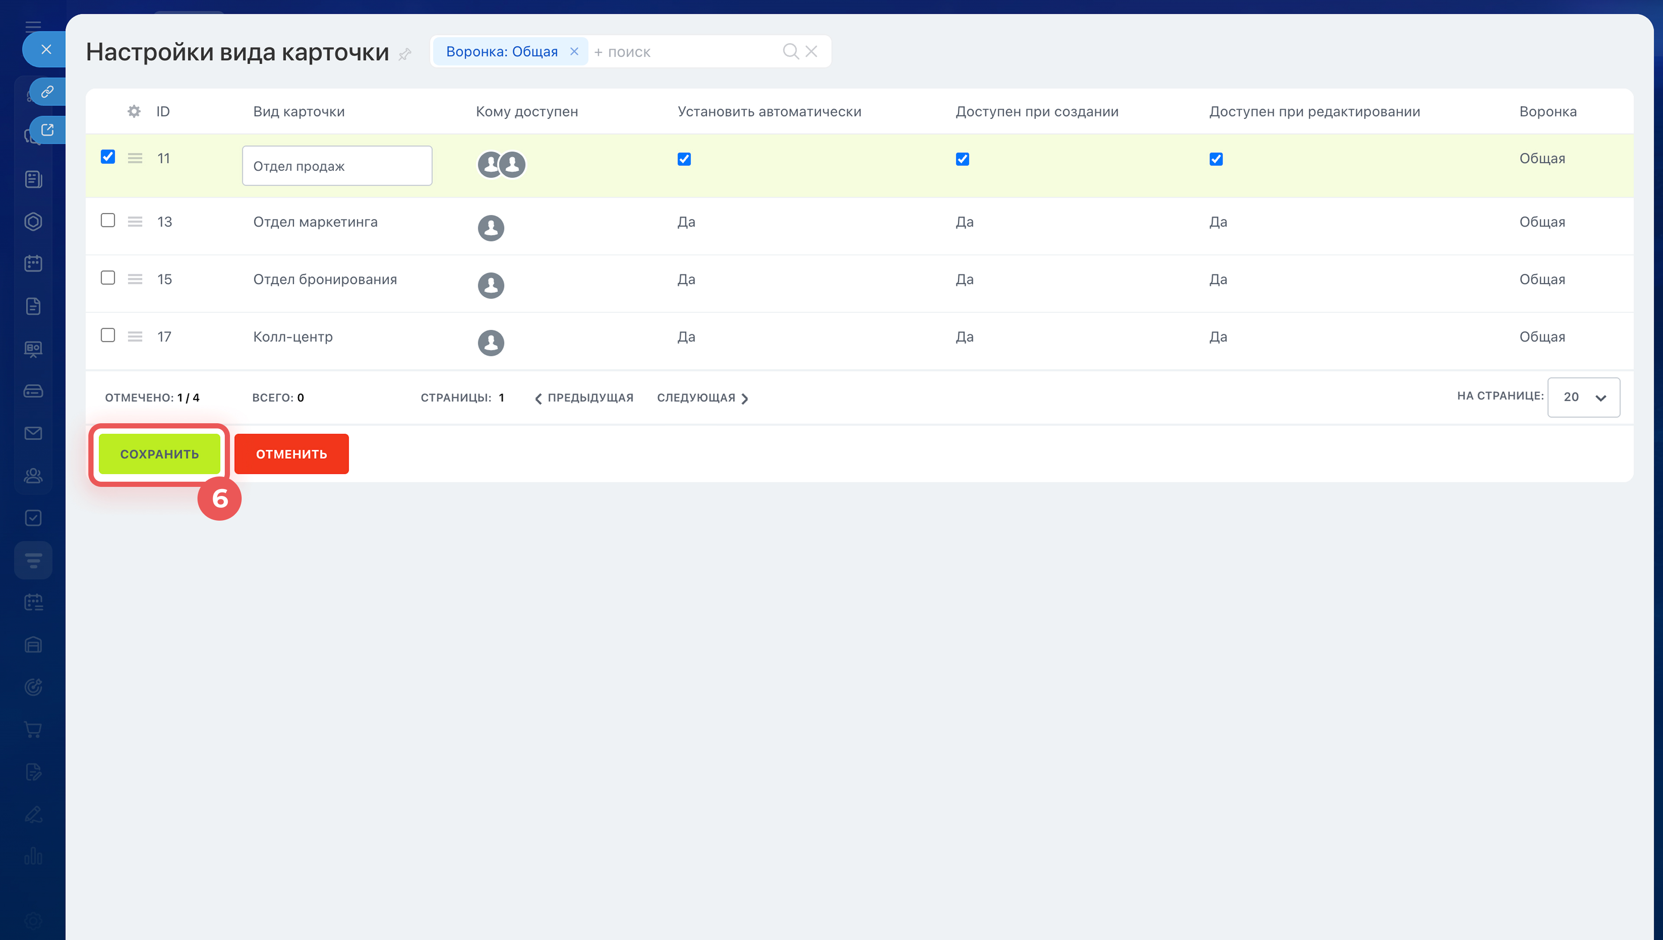Click the red Отменить button
Image resolution: width=1663 pixels, height=940 pixels.
point(291,454)
